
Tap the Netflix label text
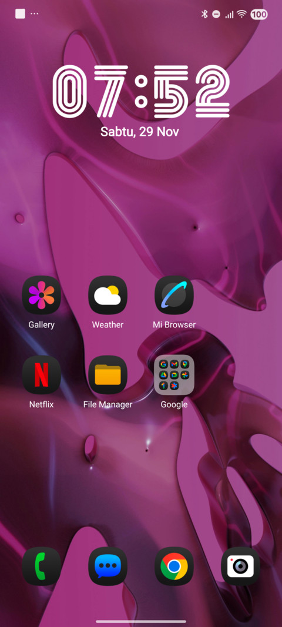point(41,405)
